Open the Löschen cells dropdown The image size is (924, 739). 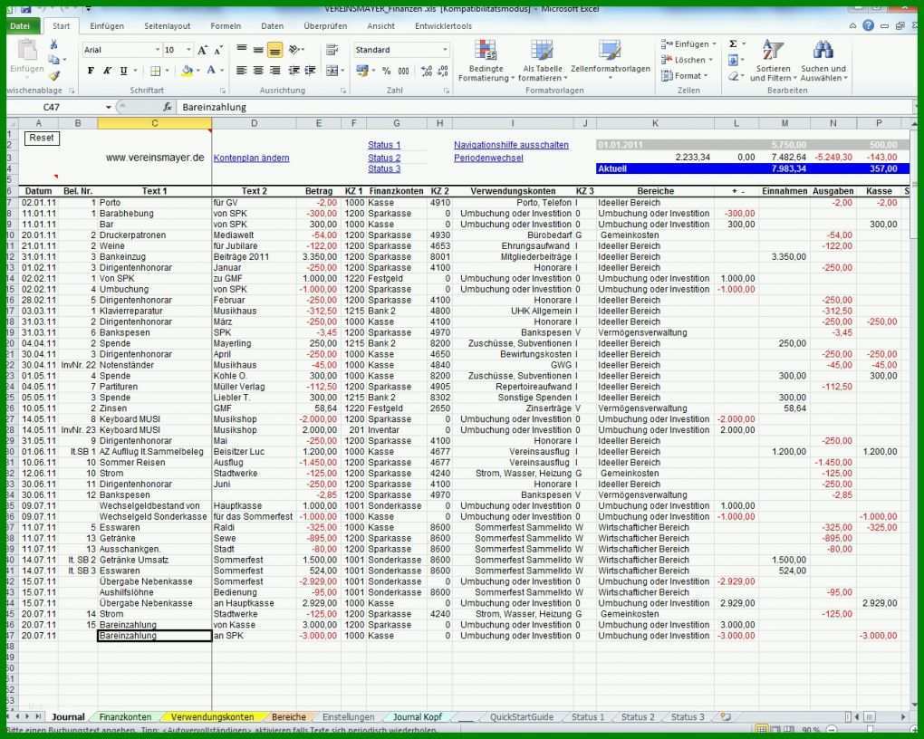[x=687, y=60]
